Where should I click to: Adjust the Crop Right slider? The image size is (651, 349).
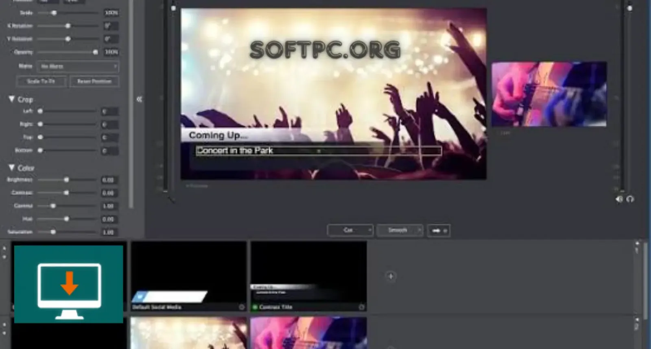tap(40, 124)
